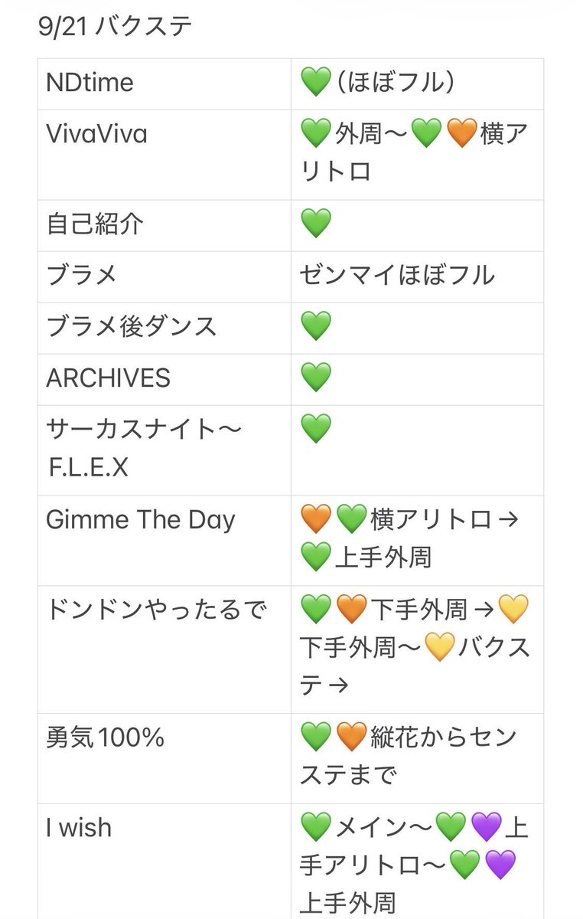Screen dimensions: 583x919
Task: Select the 勇気100% song cell
Action: [x=164, y=759]
